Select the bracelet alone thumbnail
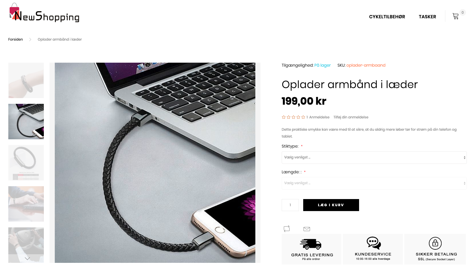474x278 pixels. [26, 163]
